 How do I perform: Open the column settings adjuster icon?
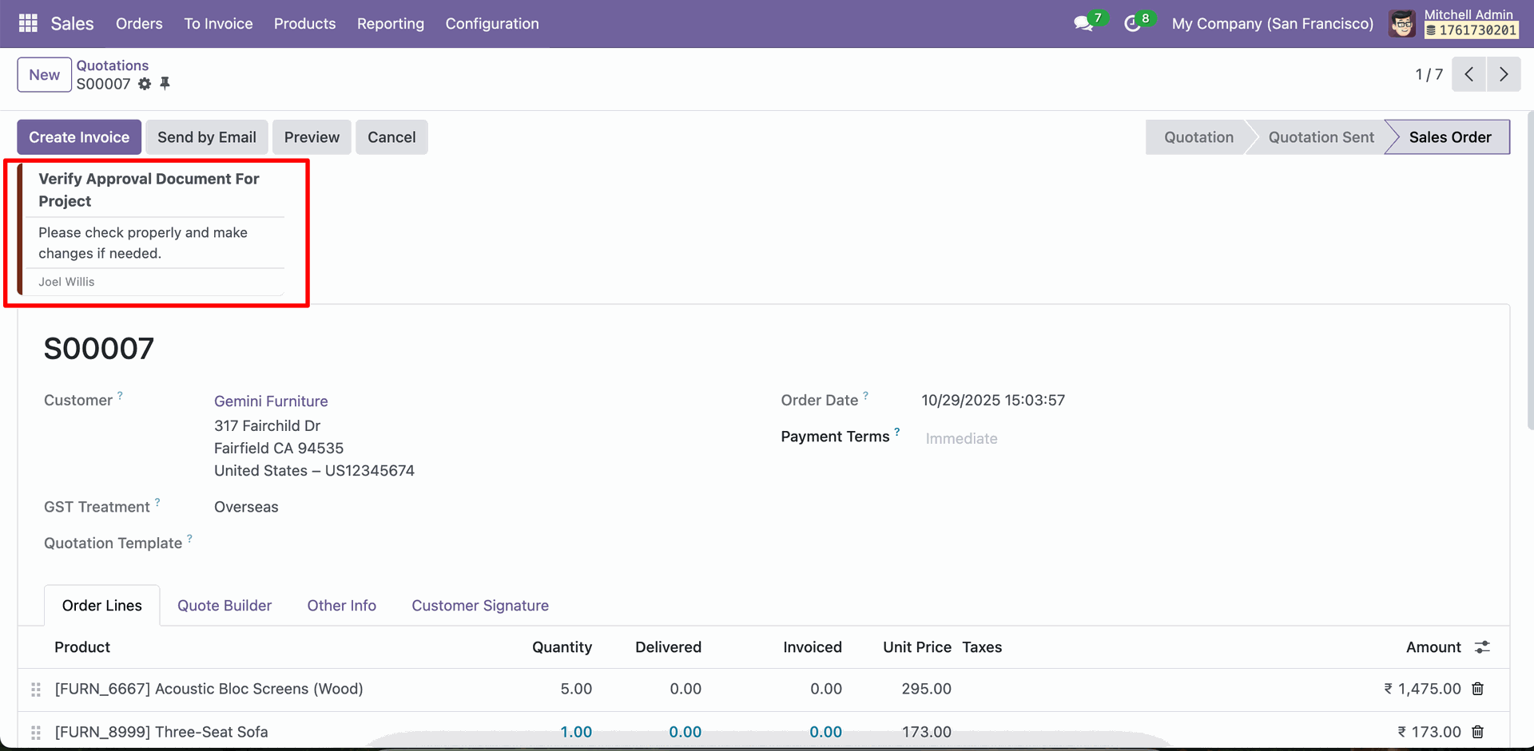[x=1482, y=647]
